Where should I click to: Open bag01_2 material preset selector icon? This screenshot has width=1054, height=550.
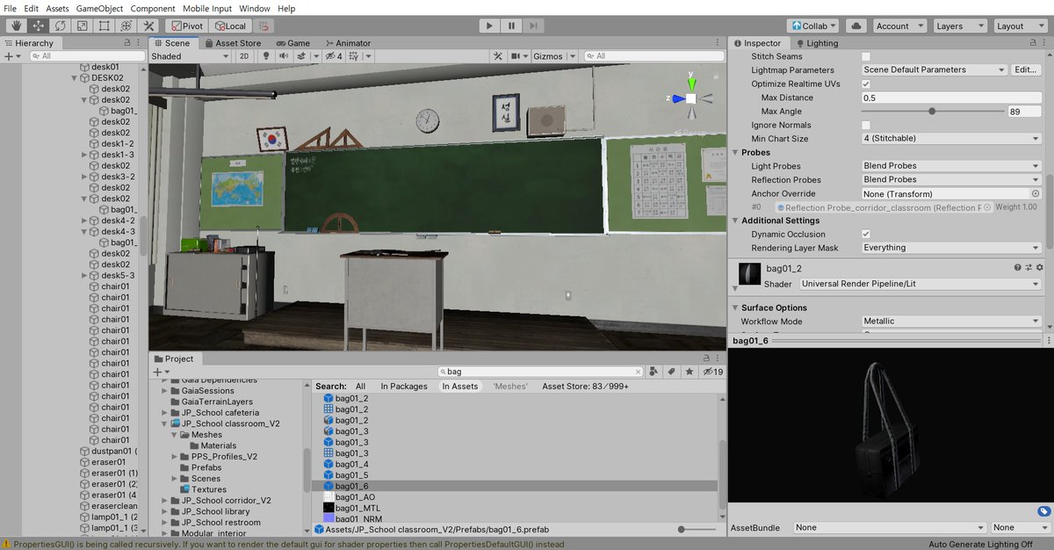click(x=1028, y=268)
